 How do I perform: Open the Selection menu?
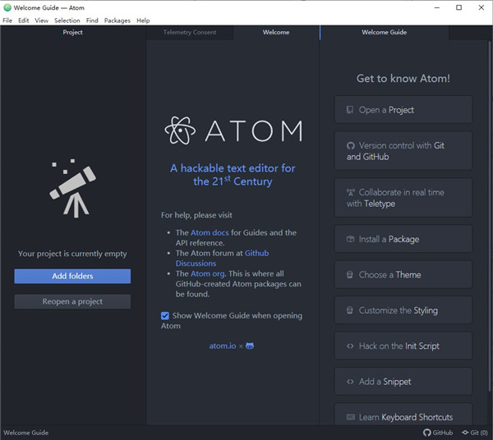[67, 21]
